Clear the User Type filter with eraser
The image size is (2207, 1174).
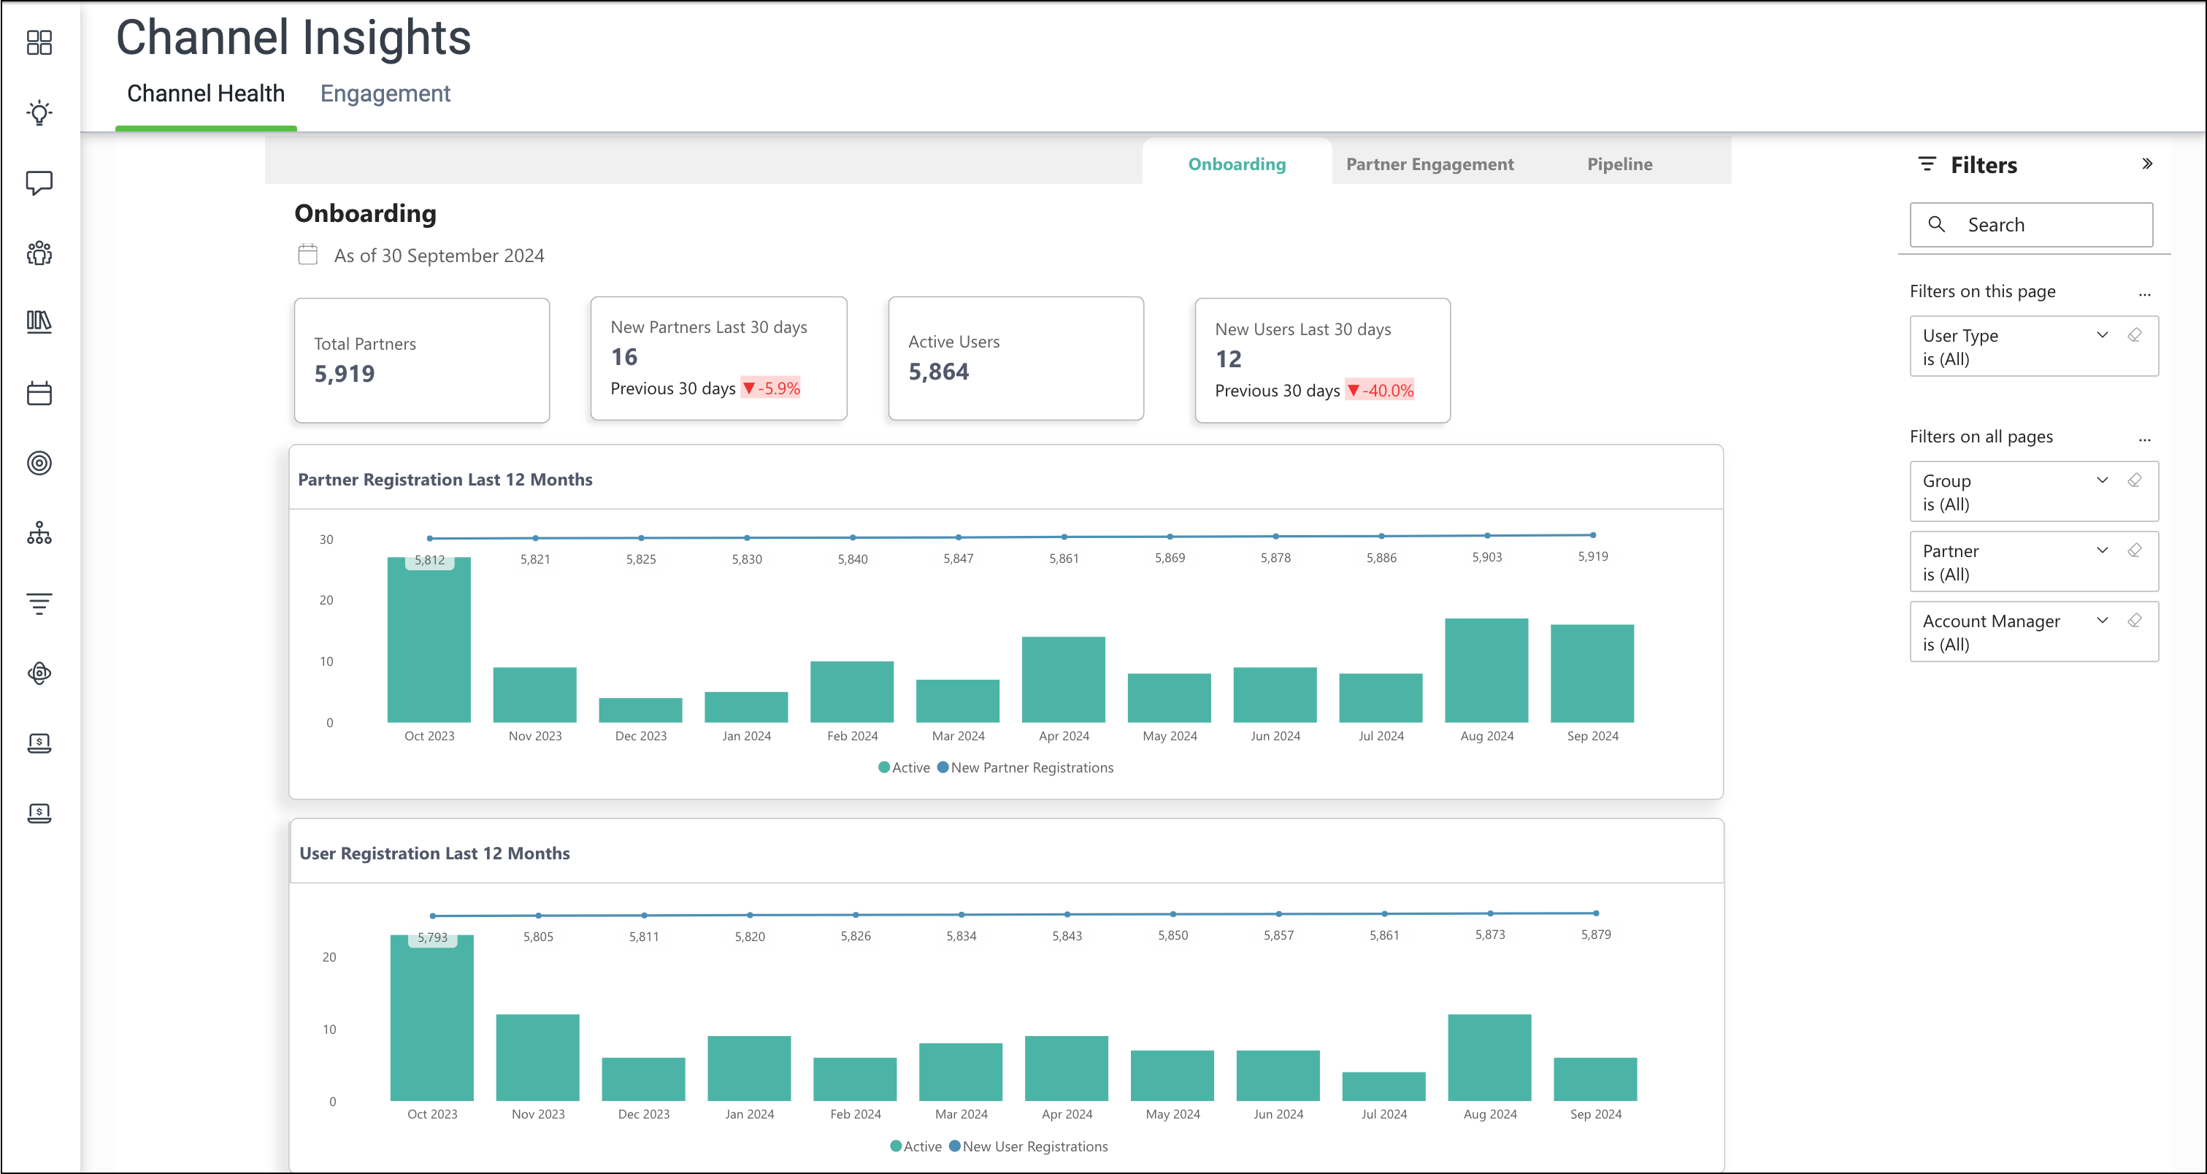tap(2135, 335)
